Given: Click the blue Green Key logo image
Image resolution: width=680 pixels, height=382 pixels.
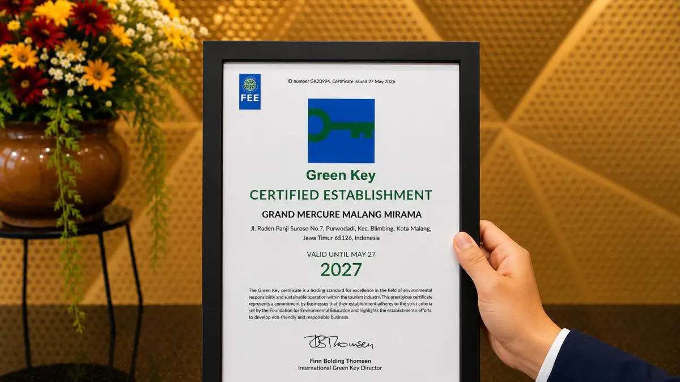Looking at the screenshot, I should (x=341, y=131).
